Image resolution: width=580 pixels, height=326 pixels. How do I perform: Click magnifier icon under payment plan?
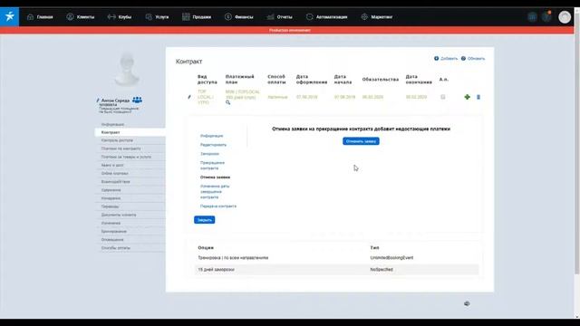click(227, 102)
